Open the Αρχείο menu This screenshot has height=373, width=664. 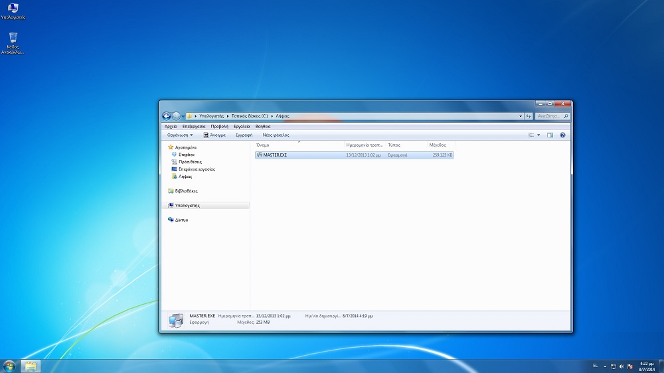pos(171,126)
